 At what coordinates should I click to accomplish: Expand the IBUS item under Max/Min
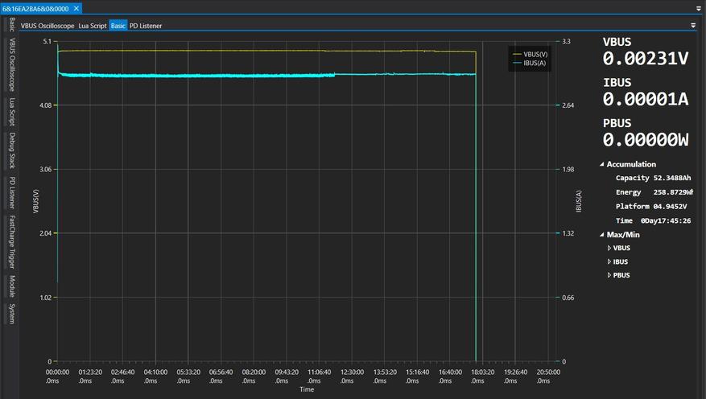(609, 262)
